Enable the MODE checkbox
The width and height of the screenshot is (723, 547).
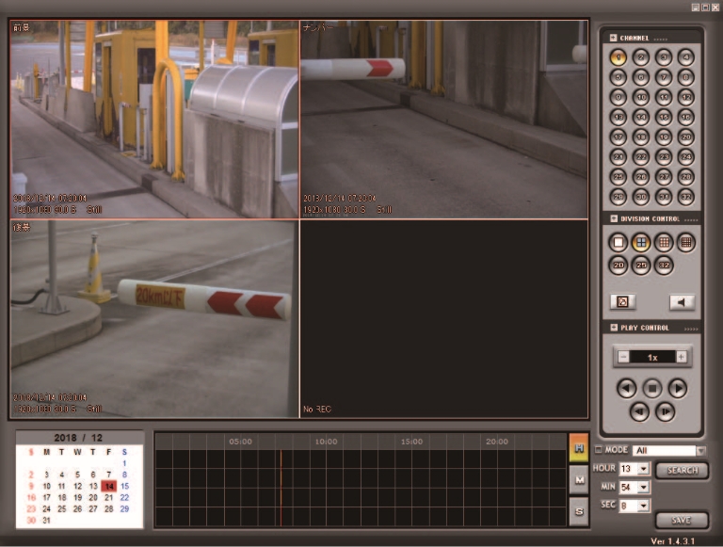599,451
